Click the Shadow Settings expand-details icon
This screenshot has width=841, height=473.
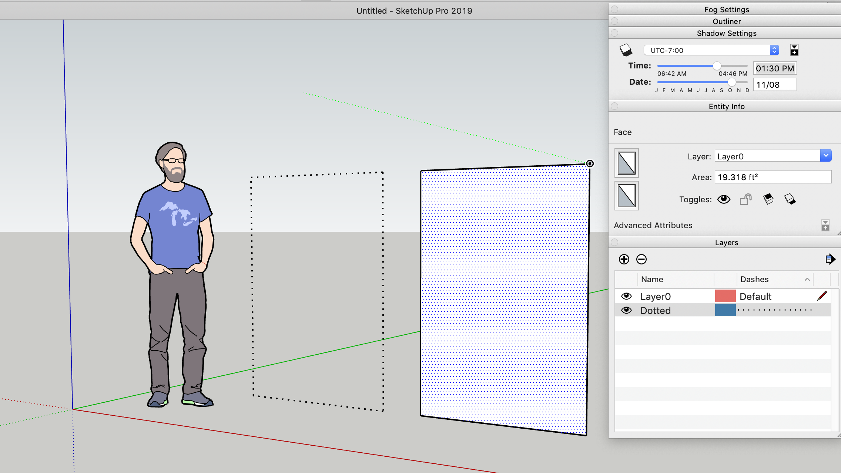coord(794,50)
